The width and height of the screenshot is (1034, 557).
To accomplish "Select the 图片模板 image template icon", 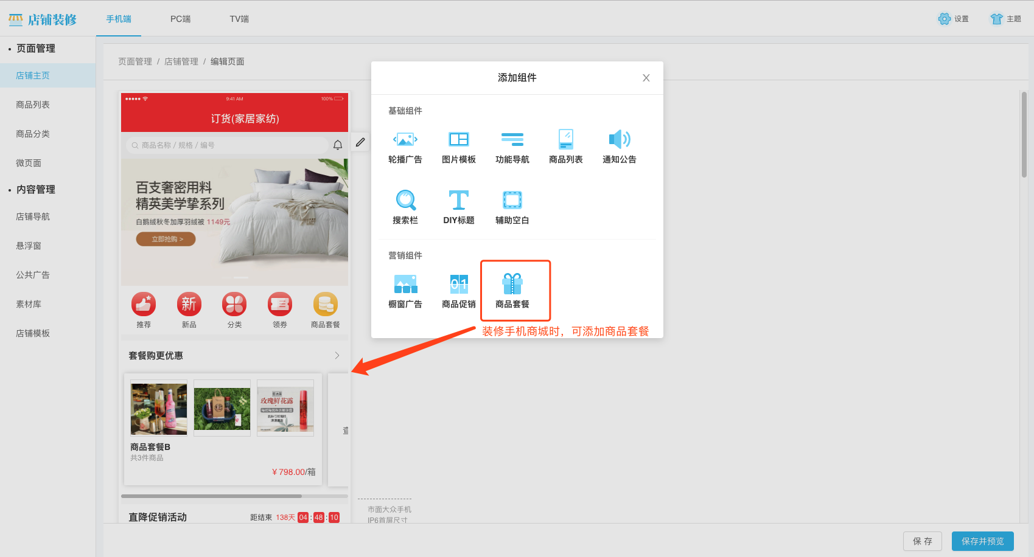I will [x=458, y=147].
